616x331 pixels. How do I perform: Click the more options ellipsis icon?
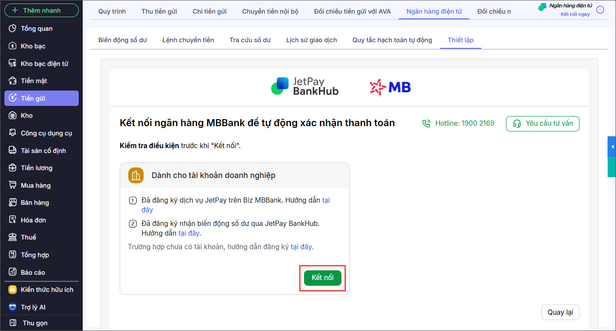coord(600,10)
